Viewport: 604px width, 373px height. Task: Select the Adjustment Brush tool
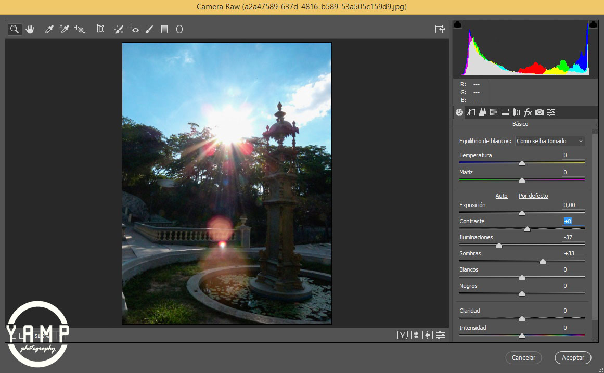149,29
